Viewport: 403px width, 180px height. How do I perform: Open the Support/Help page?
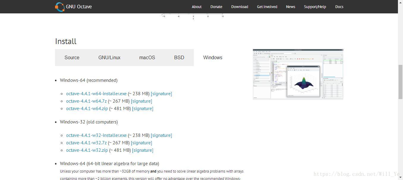315,7
